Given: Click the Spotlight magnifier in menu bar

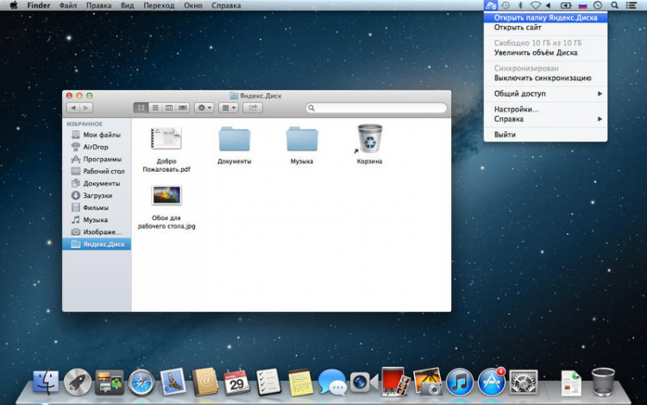Looking at the screenshot, I should point(614,5).
